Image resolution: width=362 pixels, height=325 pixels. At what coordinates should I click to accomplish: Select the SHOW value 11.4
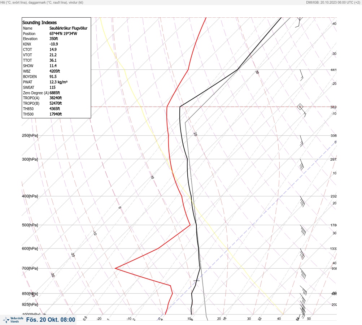[53, 66]
